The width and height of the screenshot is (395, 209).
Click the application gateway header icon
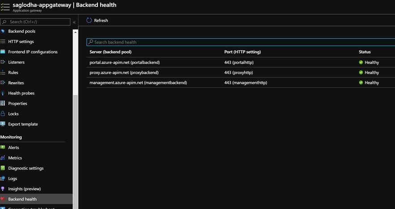coord(5,7)
